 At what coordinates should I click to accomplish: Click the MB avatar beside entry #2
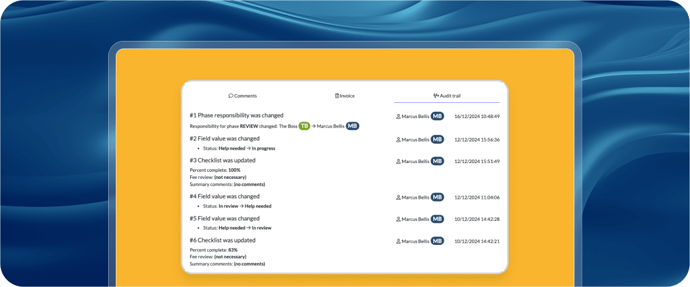coord(437,140)
